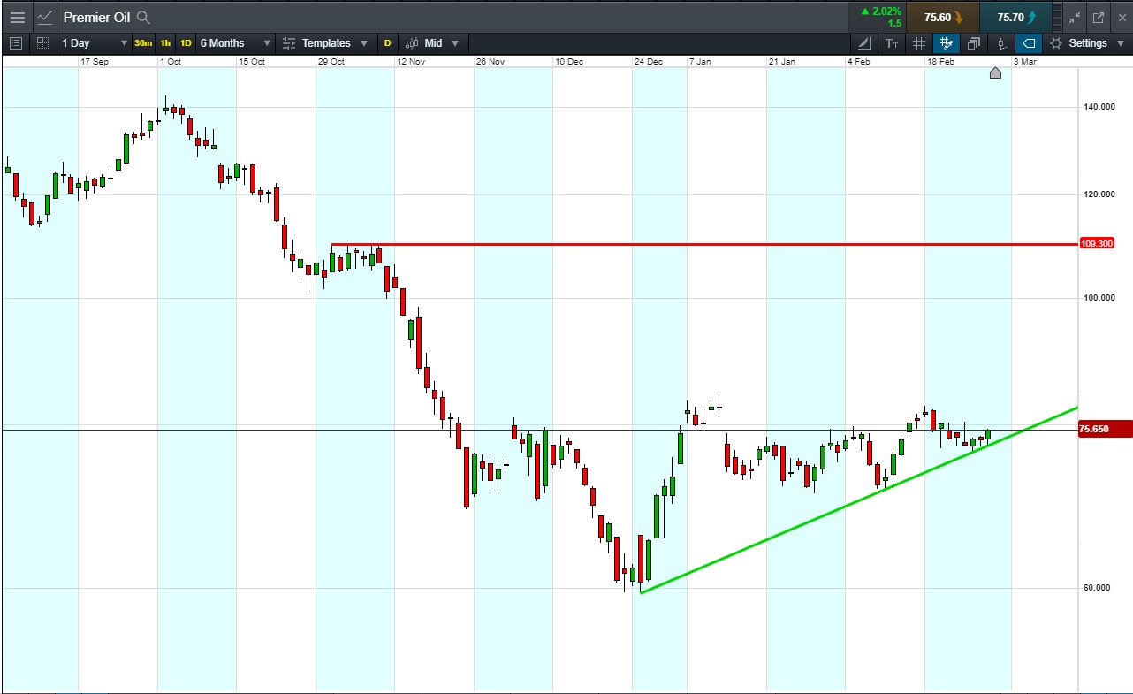Click the 4 Feb date axis label
Image resolution: width=1133 pixels, height=694 pixels.
pyautogui.click(x=858, y=62)
